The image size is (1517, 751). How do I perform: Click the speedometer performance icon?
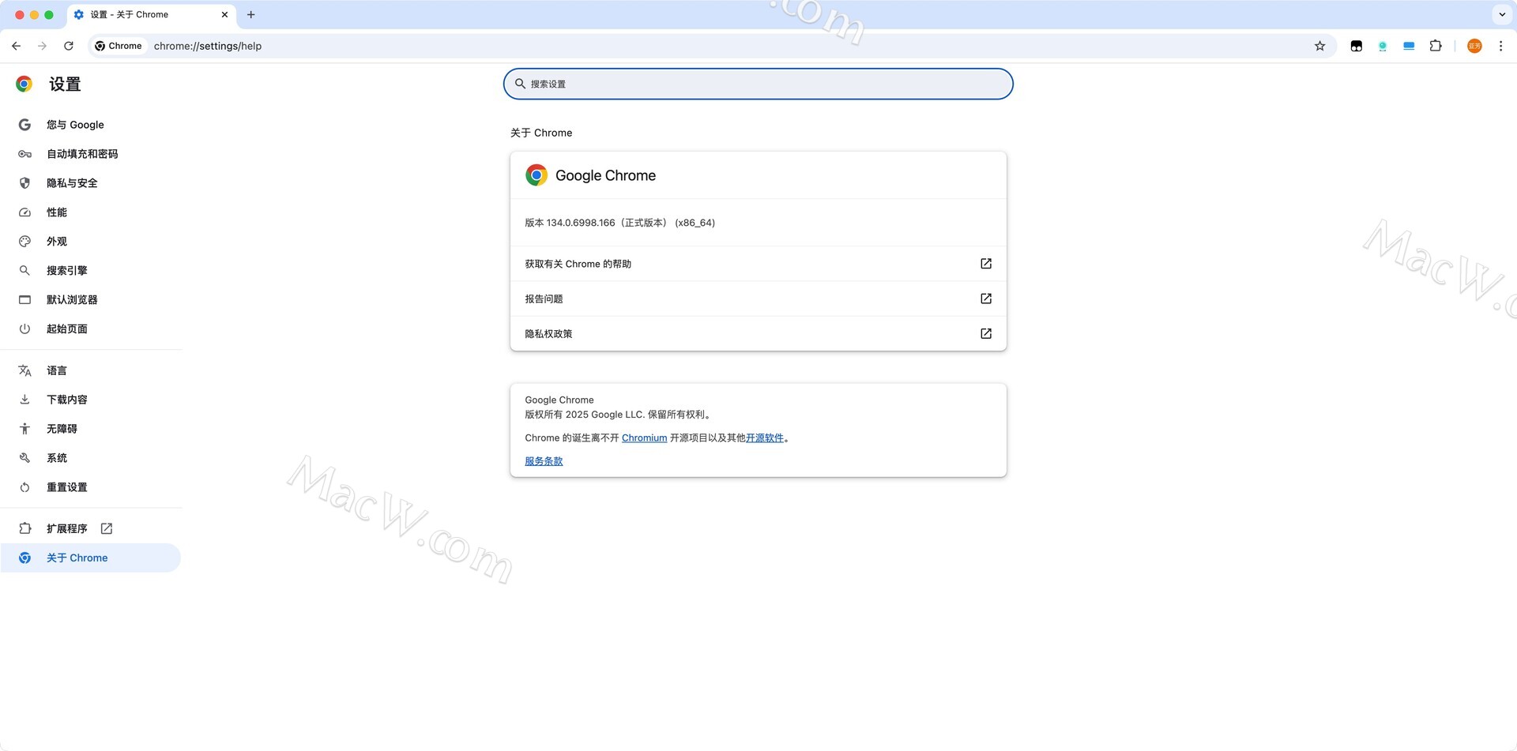(24, 212)
